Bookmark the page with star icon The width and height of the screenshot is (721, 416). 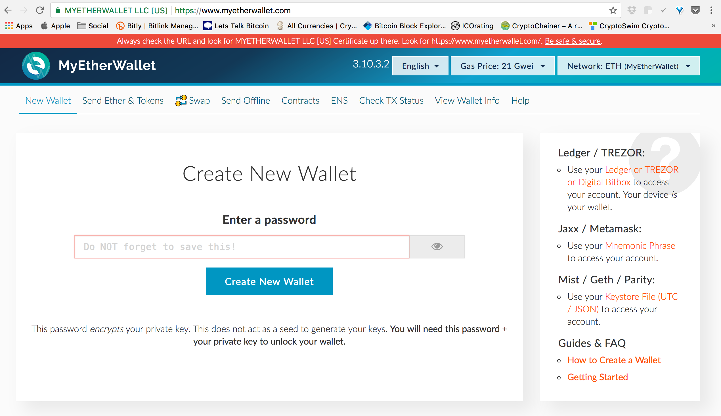[613, 10]
